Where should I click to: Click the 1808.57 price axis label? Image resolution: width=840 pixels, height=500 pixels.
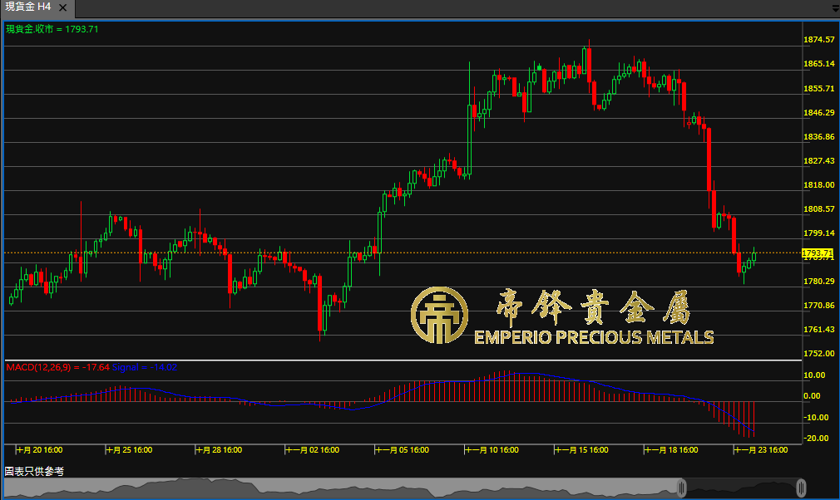(819, 208)
